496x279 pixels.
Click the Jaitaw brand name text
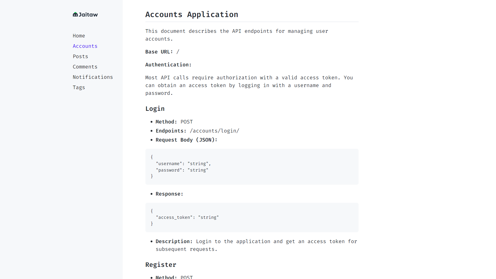88,15
